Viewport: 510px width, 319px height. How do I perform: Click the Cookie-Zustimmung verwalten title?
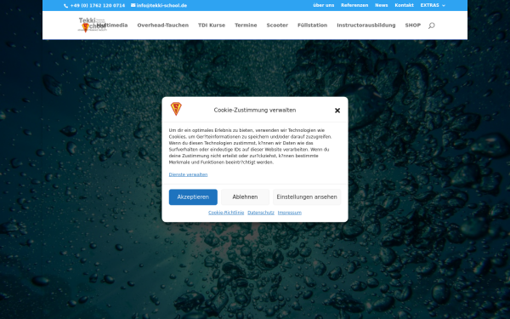[x=255, y=110]
